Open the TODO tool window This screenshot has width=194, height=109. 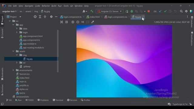click(29, 100)
